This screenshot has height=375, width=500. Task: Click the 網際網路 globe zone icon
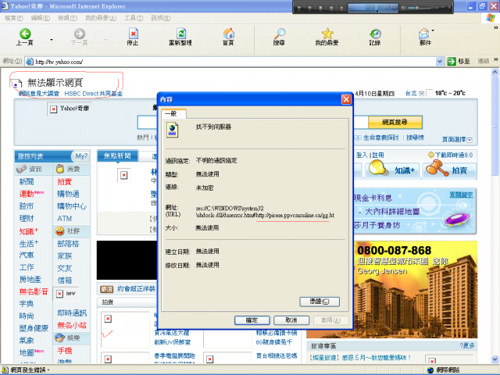click(430, 370)
